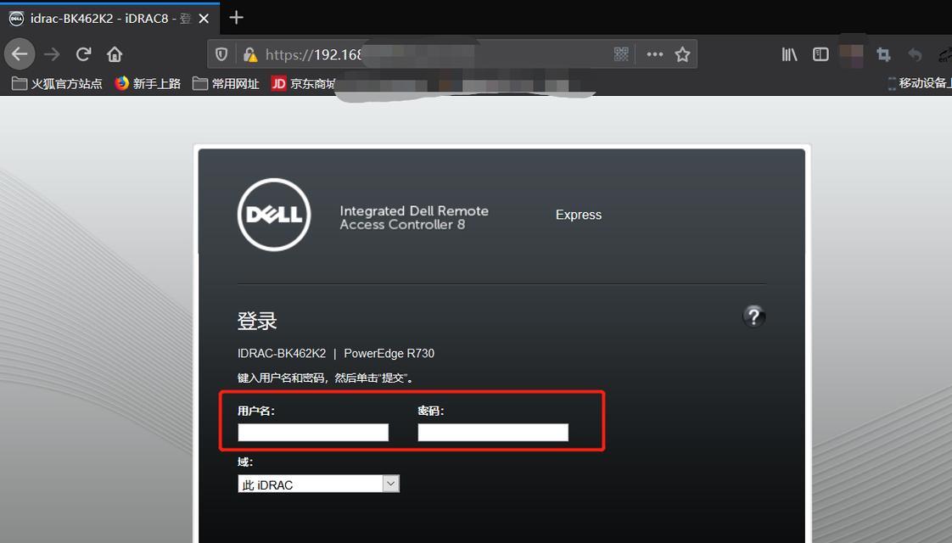Click the help question mark icon
Screen dimensions: 952x543
(x=753, y=316)
